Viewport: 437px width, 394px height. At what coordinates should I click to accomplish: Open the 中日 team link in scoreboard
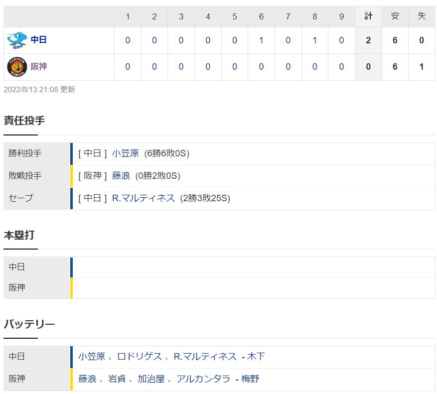pos(38,40)
